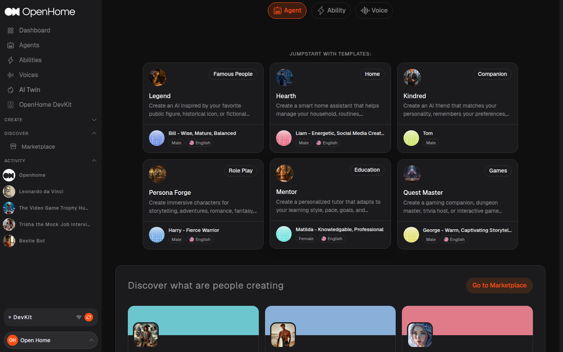Collapse the DISCOVER section
563x352 pixels.
pos(94,133)
